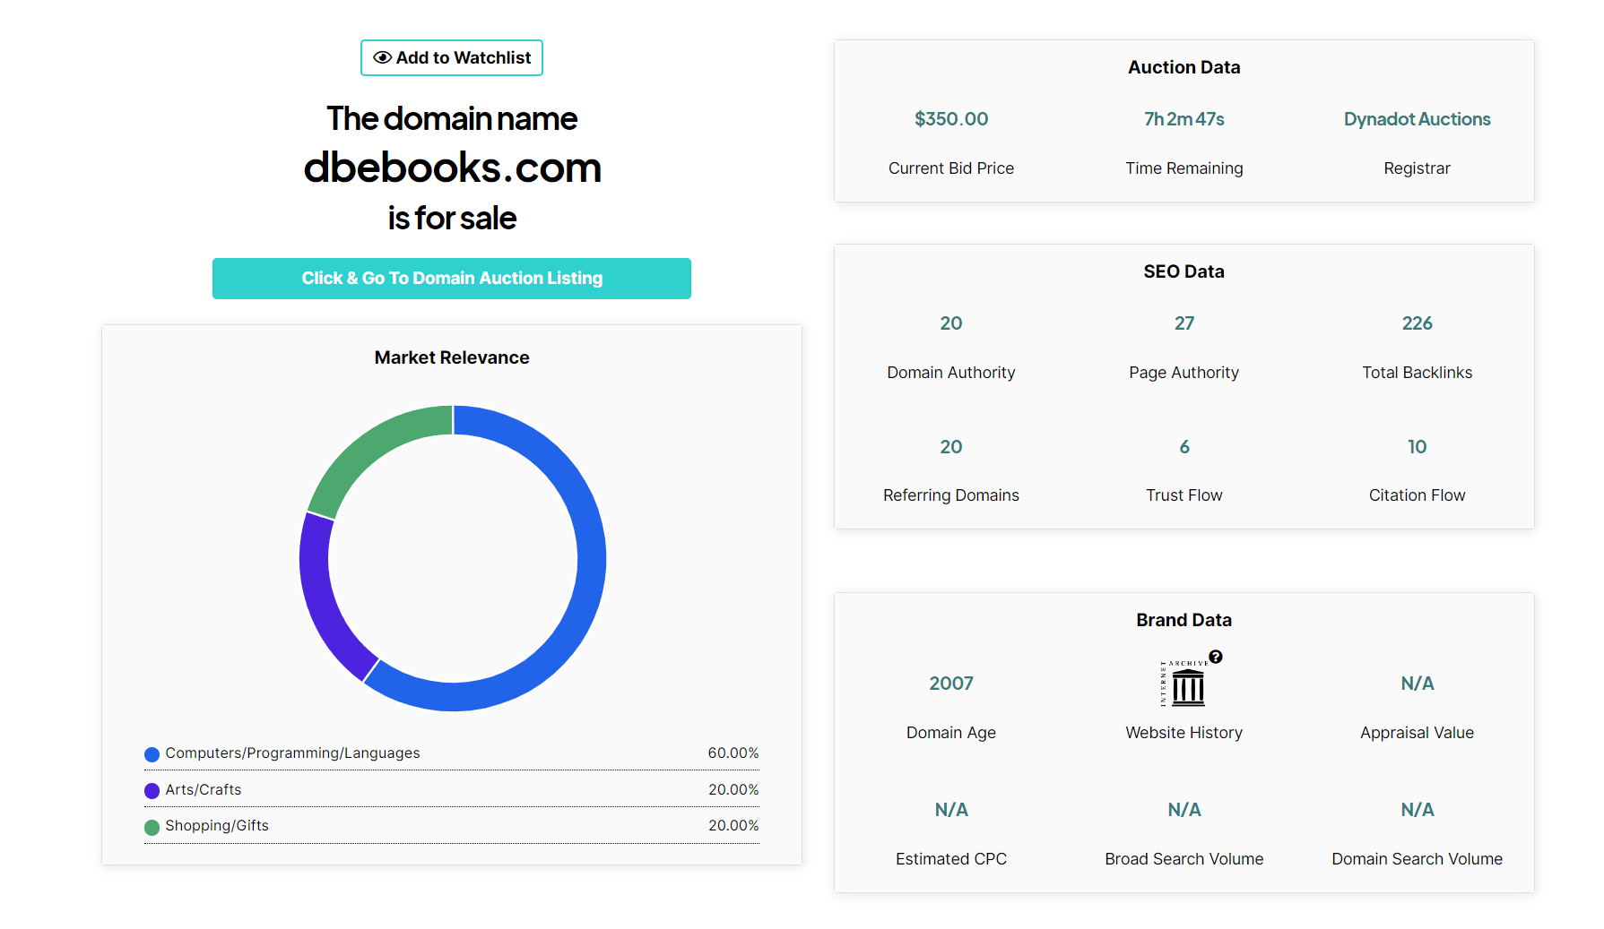Click the Current Bid Price label
The width and height of the screenshot is (1604, 929).
click(950, 168)
